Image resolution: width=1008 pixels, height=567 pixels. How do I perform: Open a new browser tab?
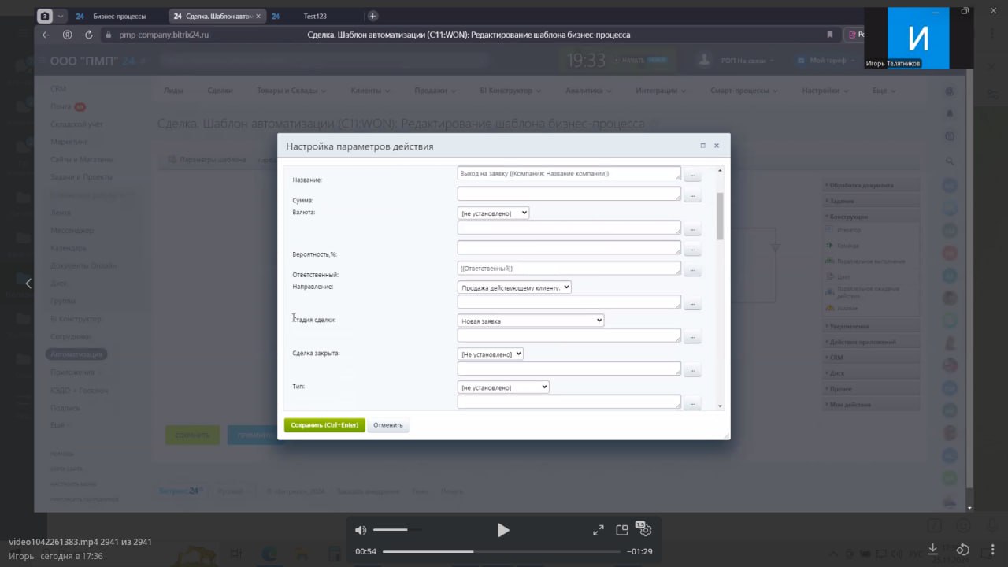point(373,16)
